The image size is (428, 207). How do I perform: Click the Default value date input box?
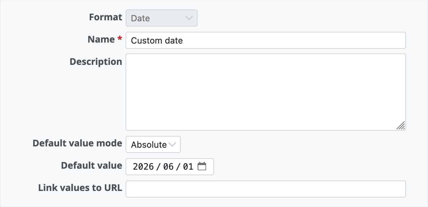tap(170, 167)
